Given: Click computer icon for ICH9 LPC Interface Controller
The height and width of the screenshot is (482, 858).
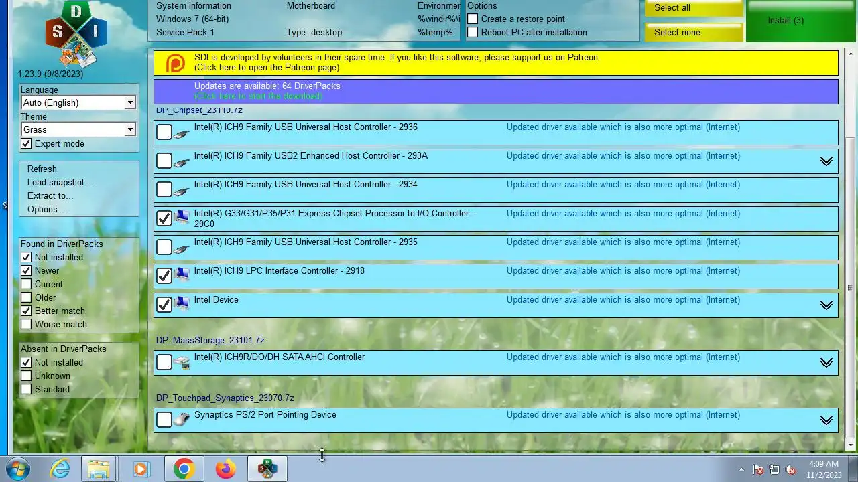Looking at the screenshot, I should tap(181, 275).
